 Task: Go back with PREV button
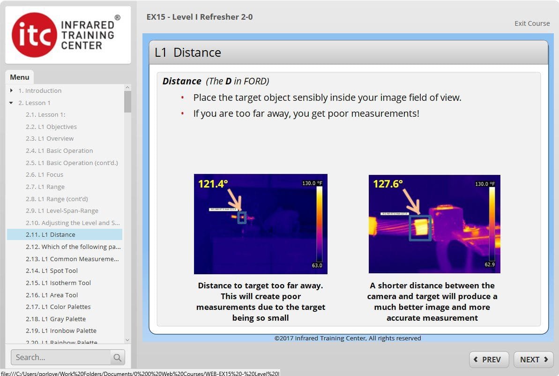(487, 360)
